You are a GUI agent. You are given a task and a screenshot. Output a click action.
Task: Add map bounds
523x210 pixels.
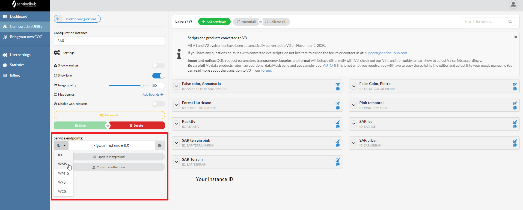click(x=153, y=95)
